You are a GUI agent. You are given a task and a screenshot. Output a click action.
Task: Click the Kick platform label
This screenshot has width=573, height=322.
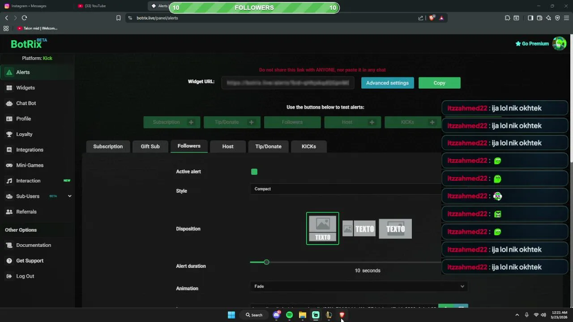(x=47, y=58)
